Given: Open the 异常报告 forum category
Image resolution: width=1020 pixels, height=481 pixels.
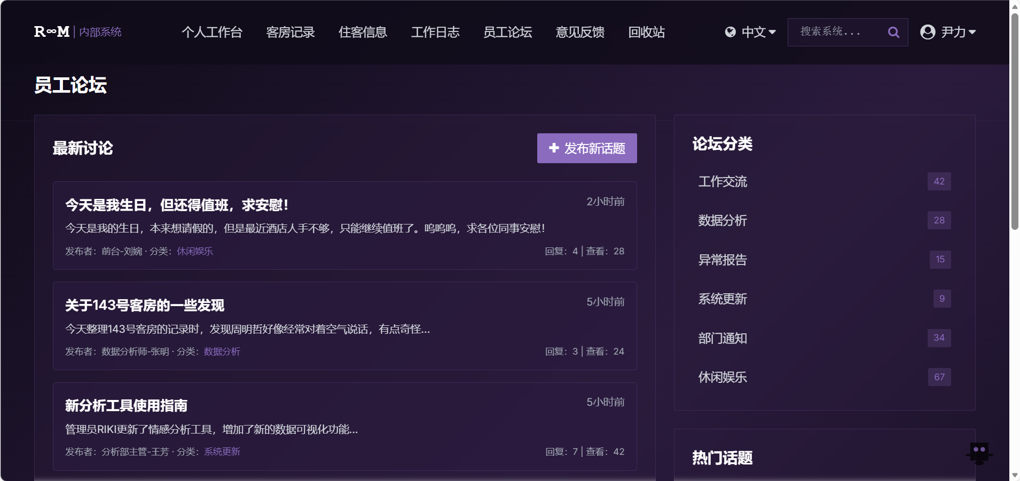Looking at the screenshot, I should (x=723, y=260).
